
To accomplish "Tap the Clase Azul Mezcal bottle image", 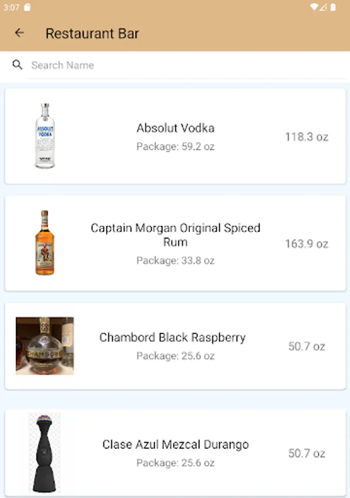I will (x=44, y=452).
